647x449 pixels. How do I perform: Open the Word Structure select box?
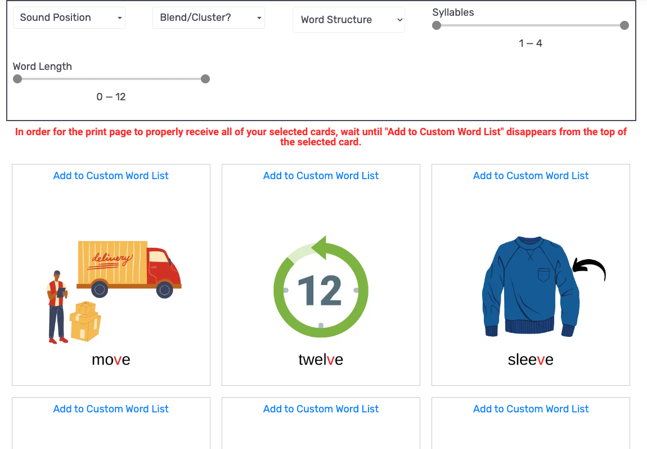pos(349,20)
